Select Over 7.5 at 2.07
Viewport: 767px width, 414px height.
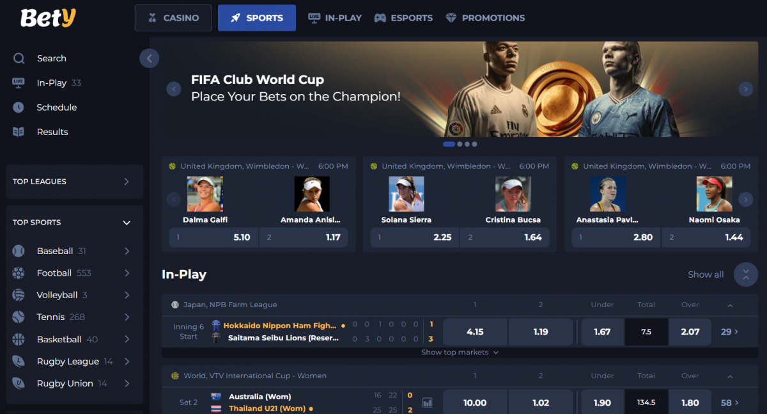pyautogui.click(x=690, y=332)
